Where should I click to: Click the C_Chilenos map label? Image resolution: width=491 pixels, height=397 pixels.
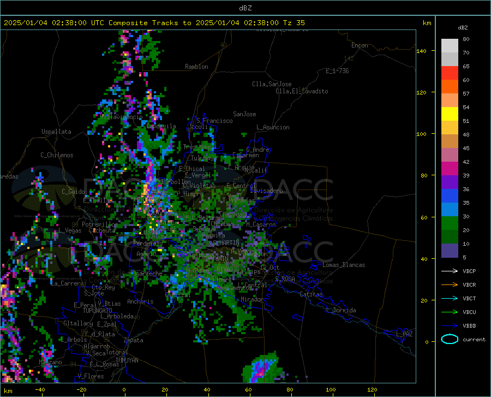pos(57,155)
